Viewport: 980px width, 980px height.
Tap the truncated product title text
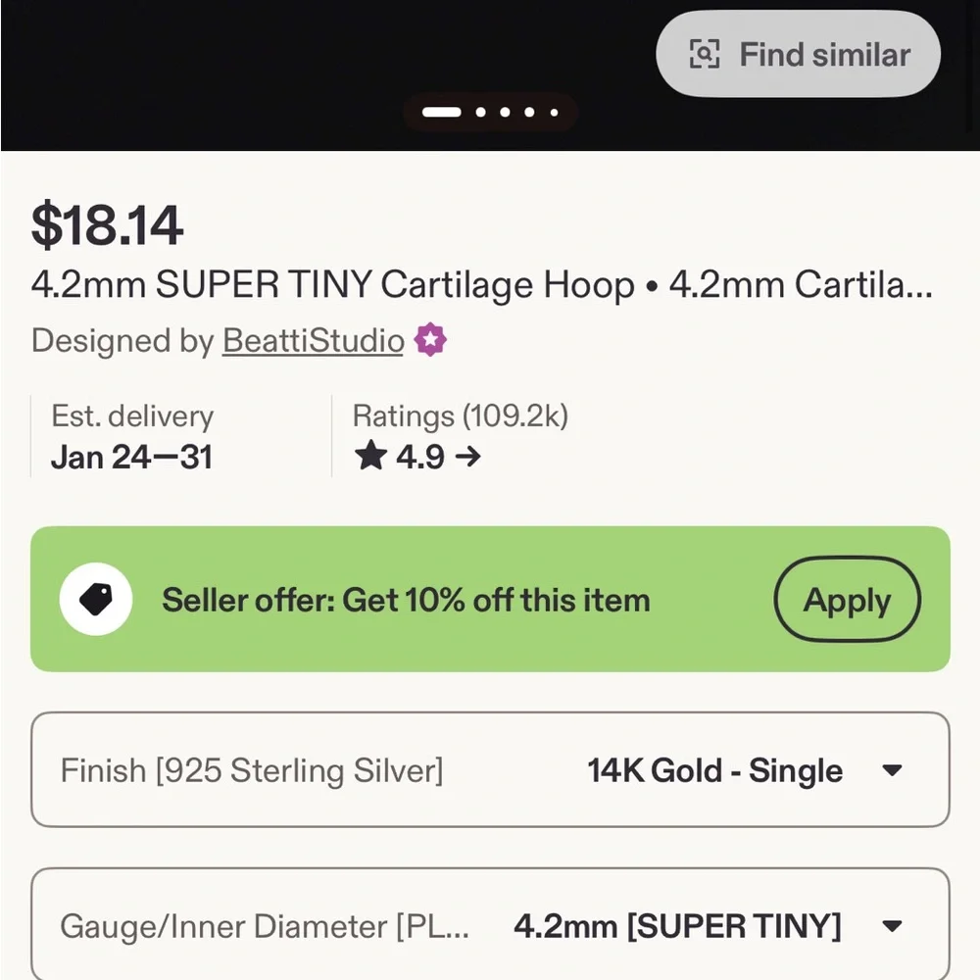[481, 285]
